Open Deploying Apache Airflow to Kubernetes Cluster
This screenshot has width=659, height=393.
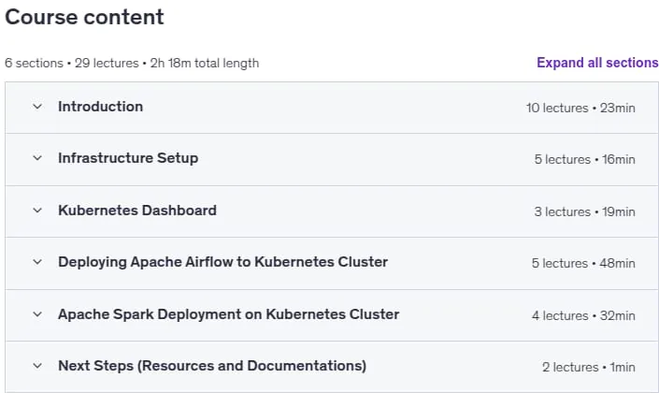click(x=222, y=262)
